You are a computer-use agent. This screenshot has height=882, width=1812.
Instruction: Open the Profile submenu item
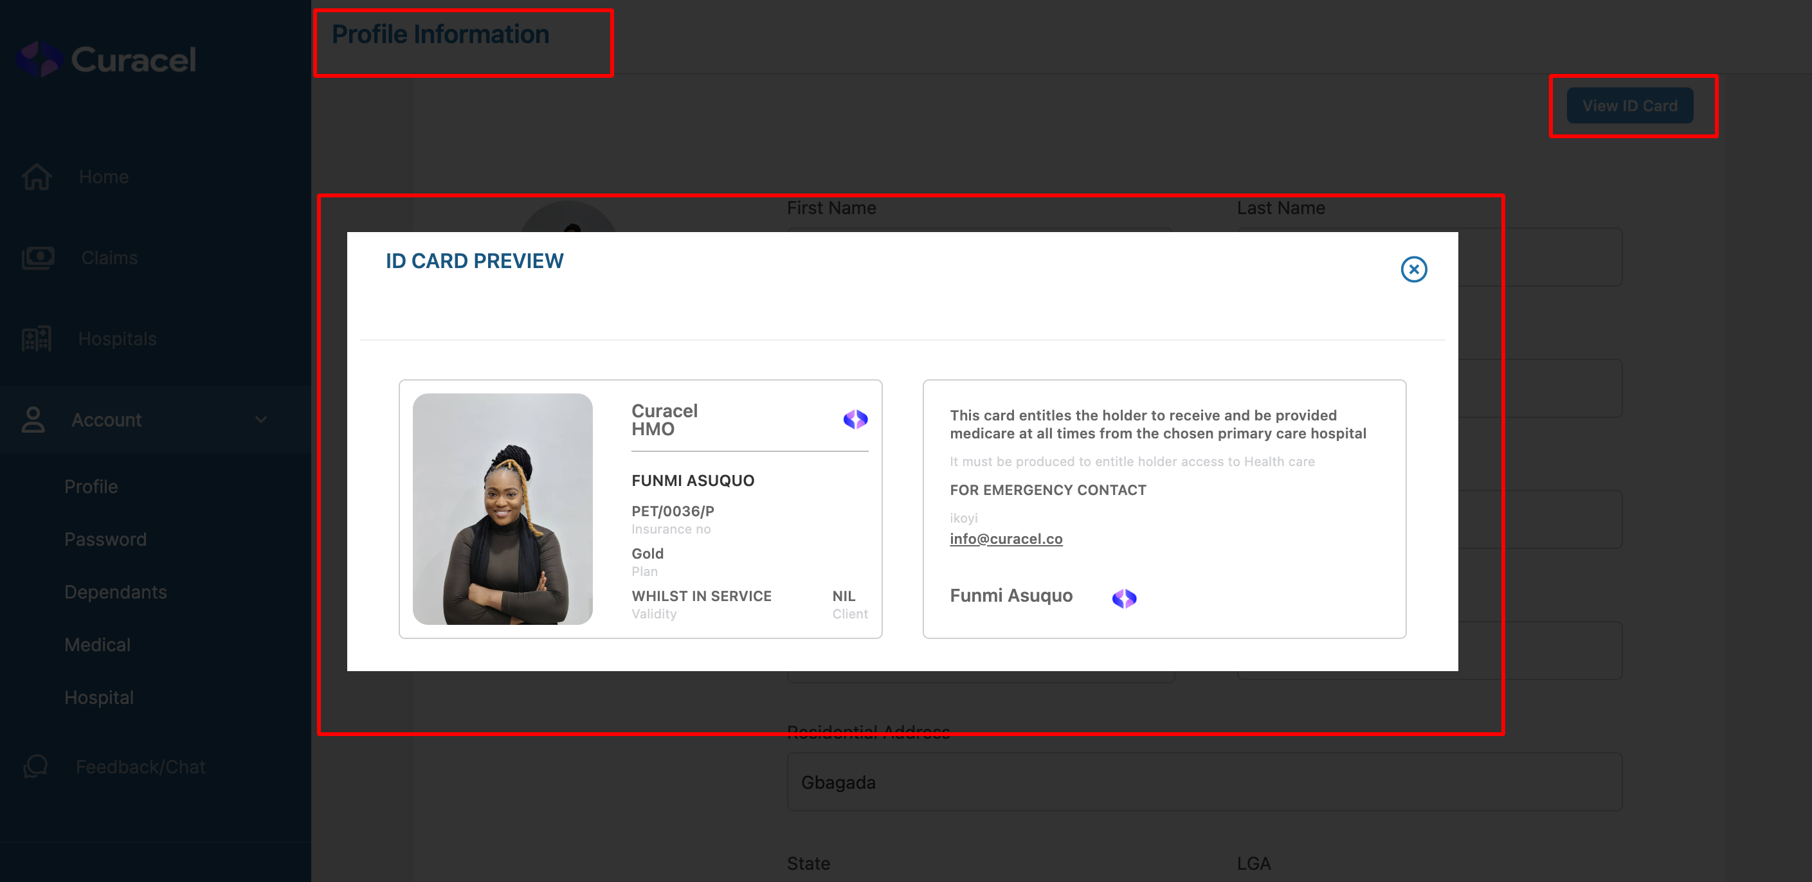(x=91, y=487)
